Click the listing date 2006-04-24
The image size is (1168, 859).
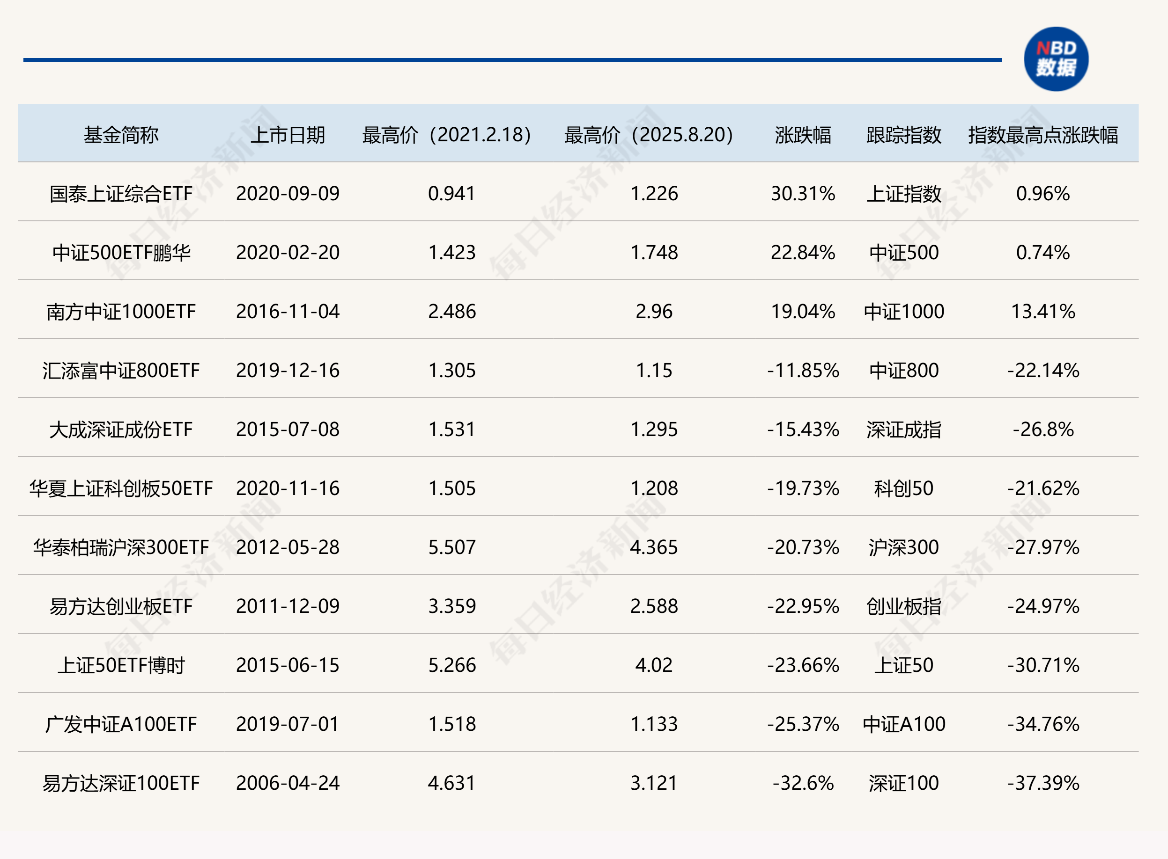287,783
